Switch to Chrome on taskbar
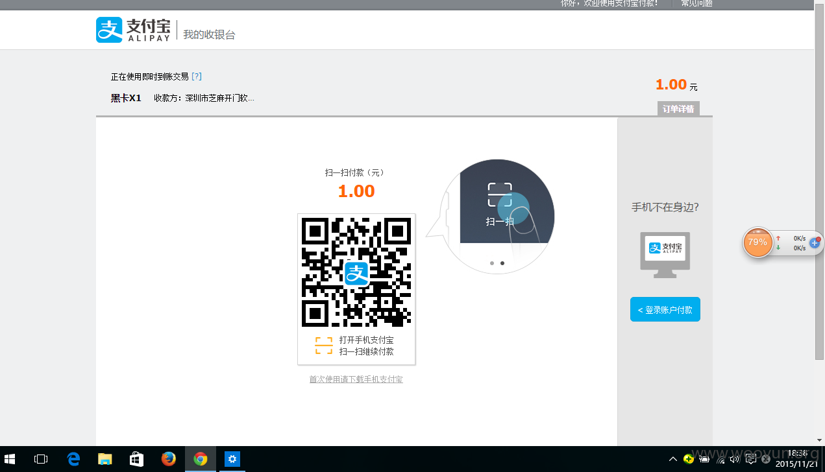Image resolution: width=825 pixels, height=472 pixels. point(201,459)
